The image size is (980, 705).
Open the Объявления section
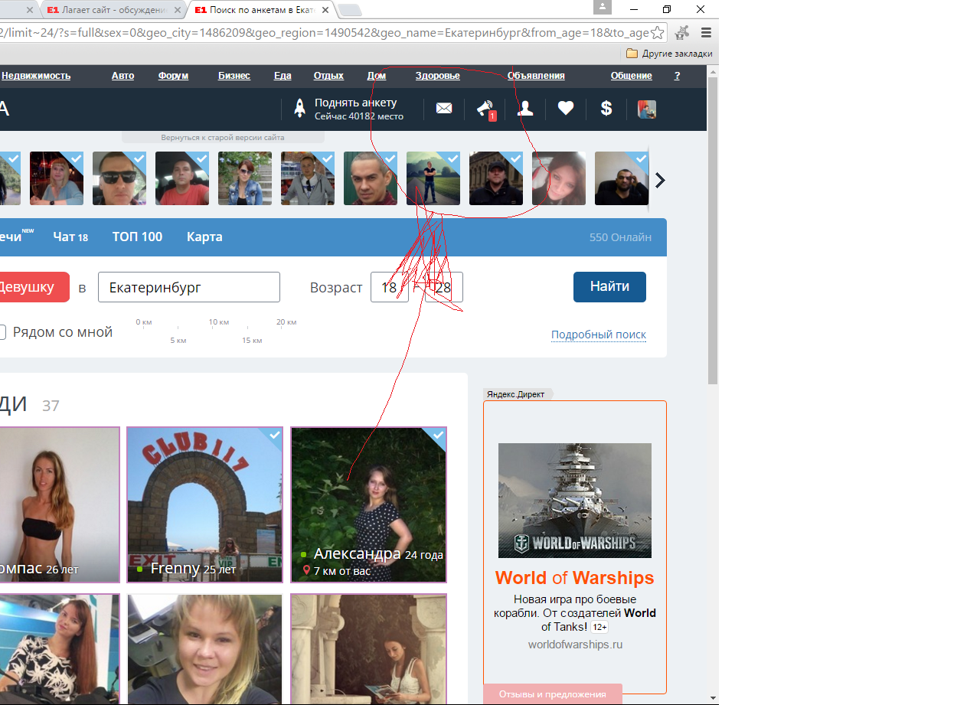click(x=536, y=76)
